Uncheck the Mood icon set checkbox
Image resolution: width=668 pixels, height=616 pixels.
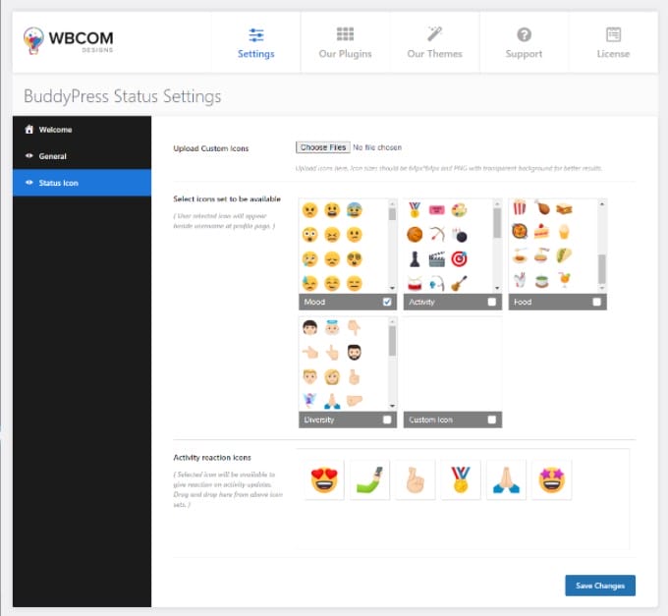point(387,302)
